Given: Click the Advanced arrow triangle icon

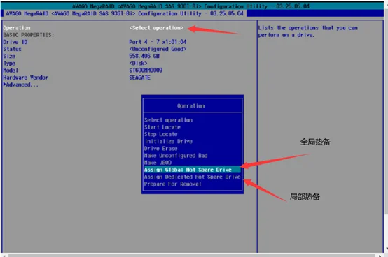Looking at the screenshot, I should click(x=4, y=85).
